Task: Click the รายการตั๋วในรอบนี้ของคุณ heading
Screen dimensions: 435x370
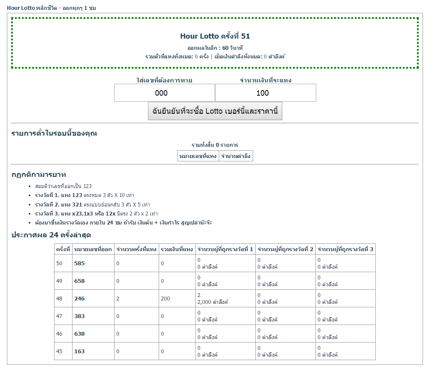Action: click(x=54, y=133)
